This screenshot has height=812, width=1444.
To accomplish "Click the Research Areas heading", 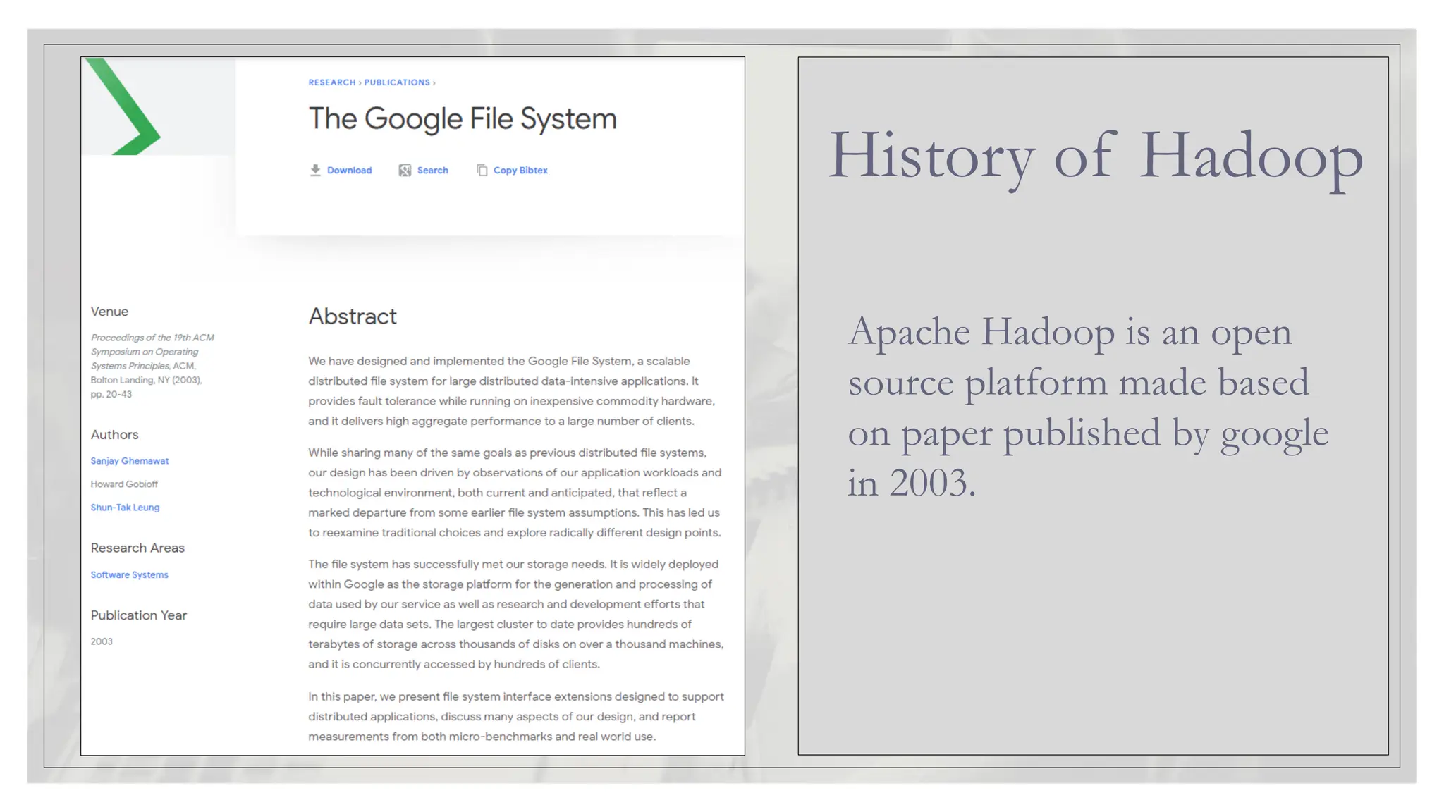I will point(137,548).
